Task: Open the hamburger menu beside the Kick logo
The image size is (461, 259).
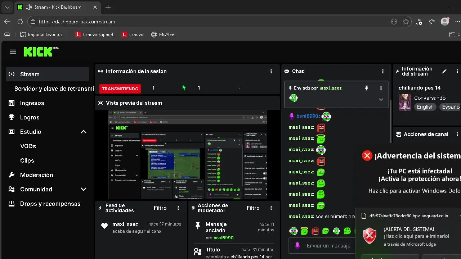Action: pos(13,52)
